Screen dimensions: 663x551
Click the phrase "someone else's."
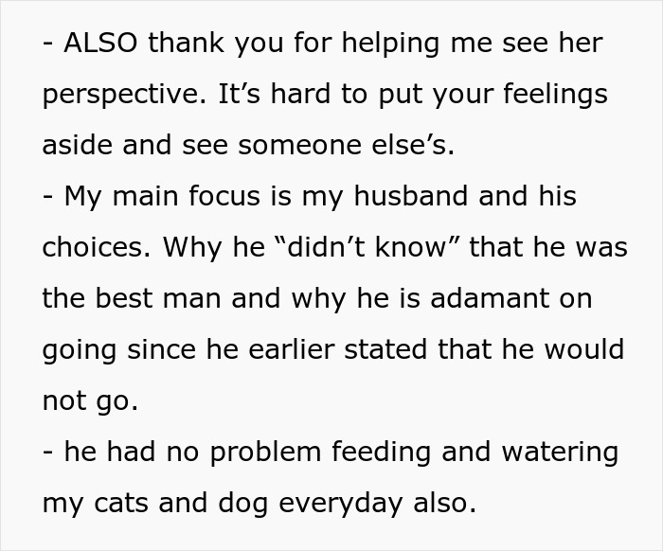[x=347, y=145]
